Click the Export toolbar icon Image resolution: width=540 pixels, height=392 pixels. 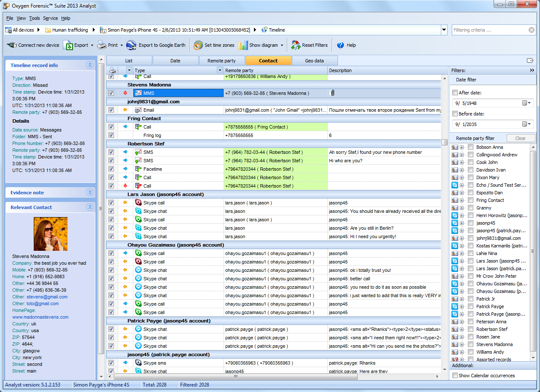67,45
